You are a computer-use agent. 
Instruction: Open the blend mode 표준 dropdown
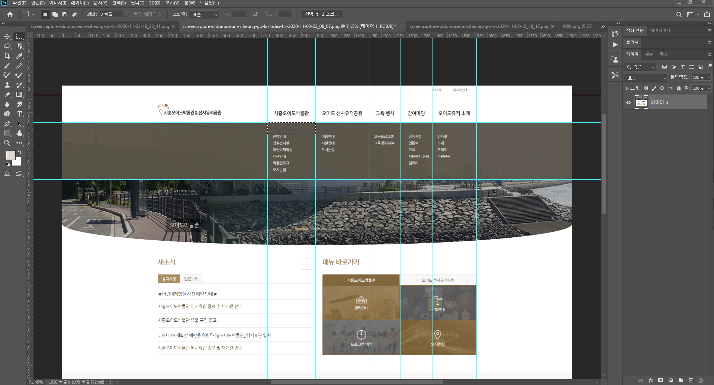click(x=646, y=78)
